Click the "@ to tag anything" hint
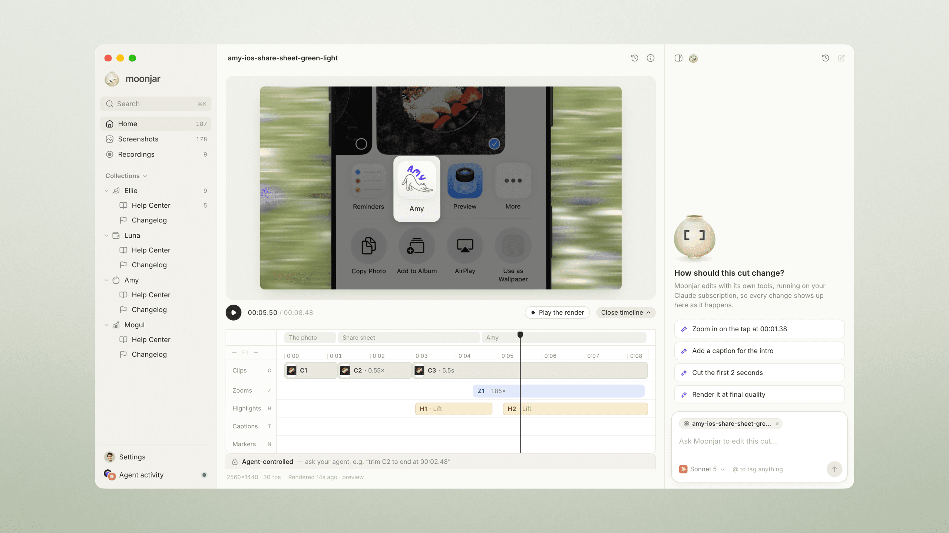This screenshot has width=949, height=533. coord(758,469)
